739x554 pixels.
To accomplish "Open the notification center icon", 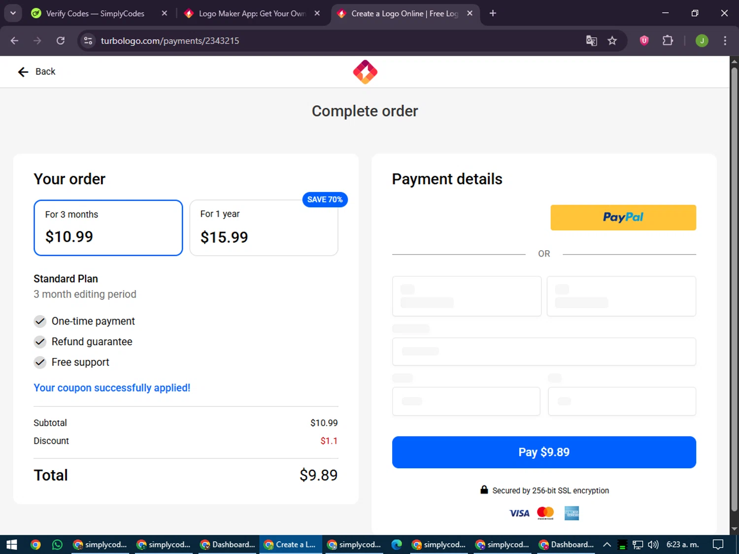I will [718, 545].
